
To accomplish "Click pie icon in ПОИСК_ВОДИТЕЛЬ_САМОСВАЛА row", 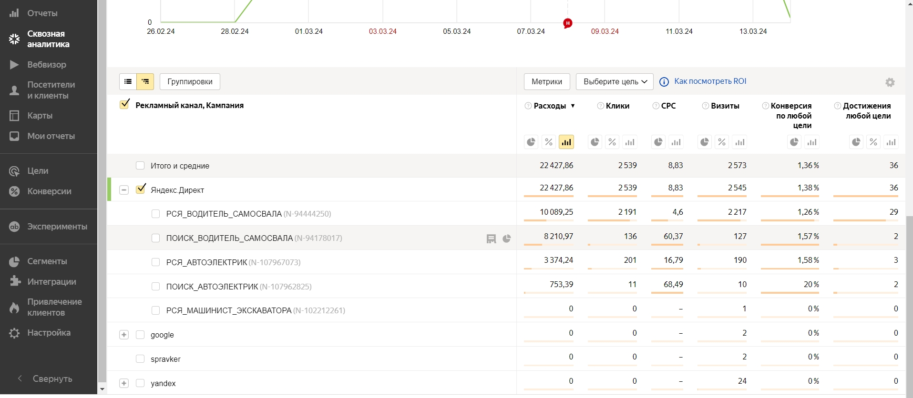I will (506, 239).
